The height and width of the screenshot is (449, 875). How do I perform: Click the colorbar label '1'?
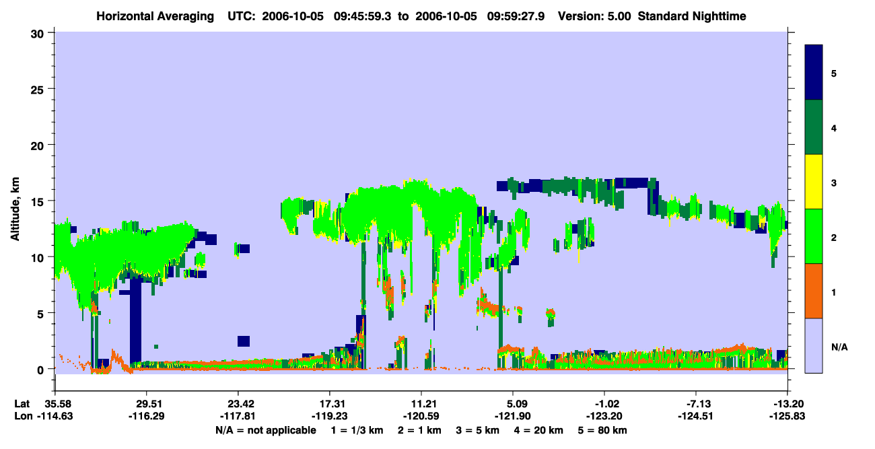click(x=834, y=292)
